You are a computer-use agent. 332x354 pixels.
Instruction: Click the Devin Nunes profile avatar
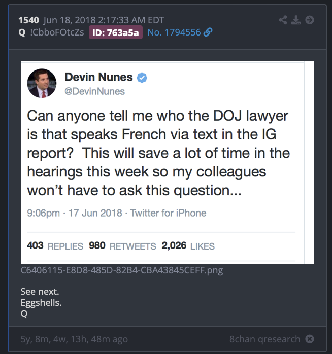[x=42, y=84]
